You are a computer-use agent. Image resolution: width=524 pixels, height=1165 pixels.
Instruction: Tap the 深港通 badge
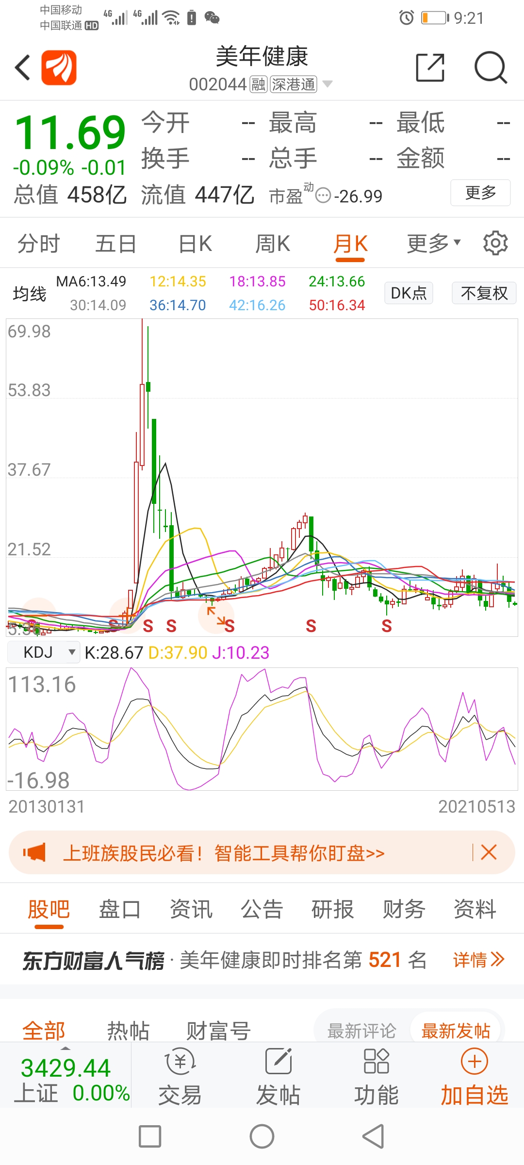pyautogui.click(x=294, y=84)
